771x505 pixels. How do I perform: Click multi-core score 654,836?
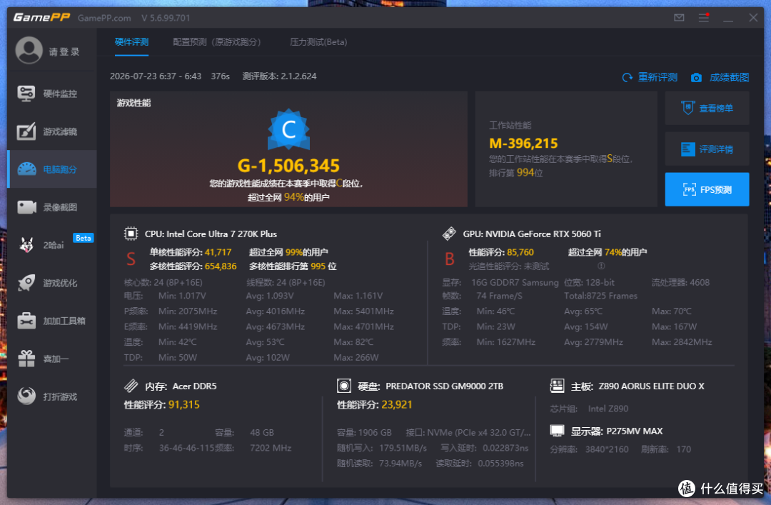[221, 266]
